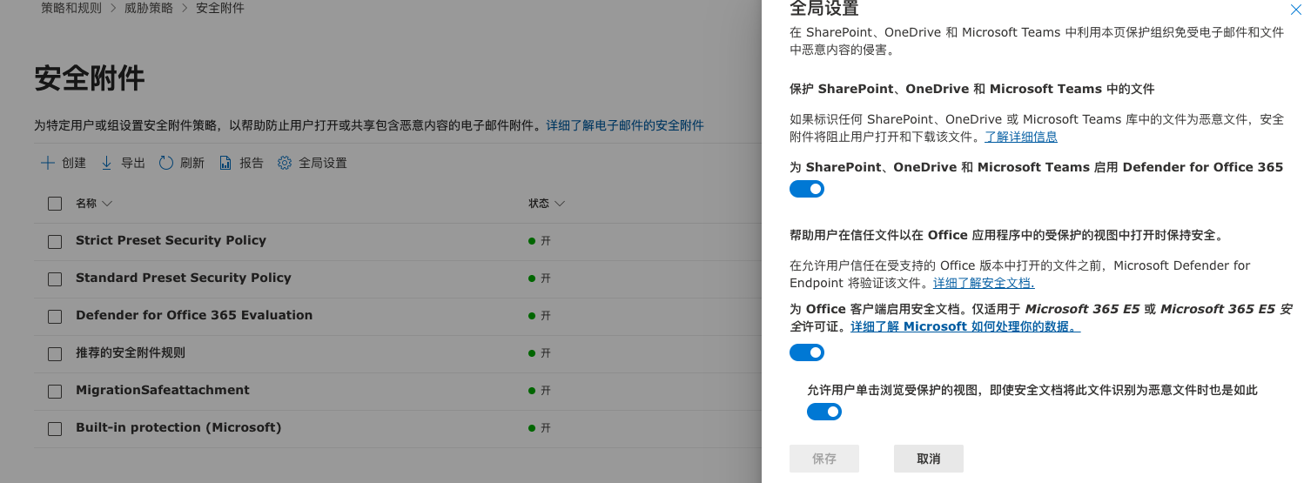Open 详细了解电子邮件的安全附件 link
The width and height of the screenshot is (1304, 483).
point(625,125)
